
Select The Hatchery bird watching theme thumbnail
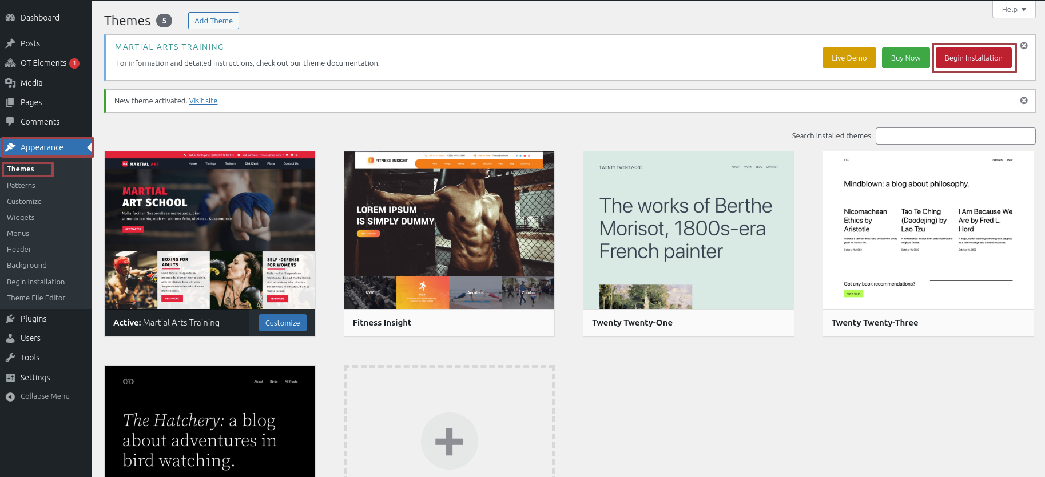coord(210,421)
